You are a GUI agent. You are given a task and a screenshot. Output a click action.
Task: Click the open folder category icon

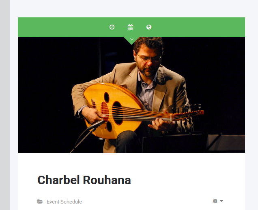tap(40, 202)
